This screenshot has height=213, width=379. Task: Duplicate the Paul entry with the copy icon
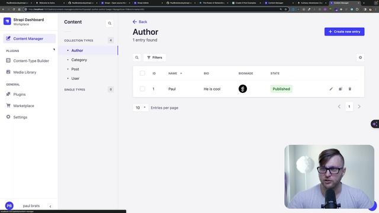tap(341, 89)
